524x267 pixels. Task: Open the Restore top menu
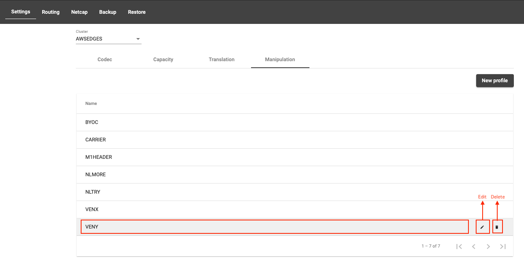137,12
